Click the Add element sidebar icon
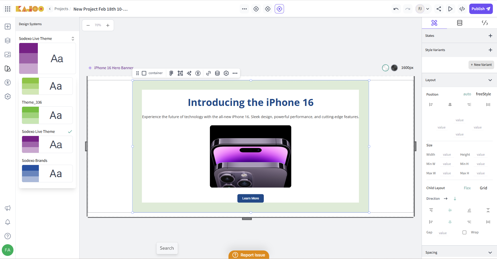The height and width of the screenshot is (259, 497). (8, 26)
